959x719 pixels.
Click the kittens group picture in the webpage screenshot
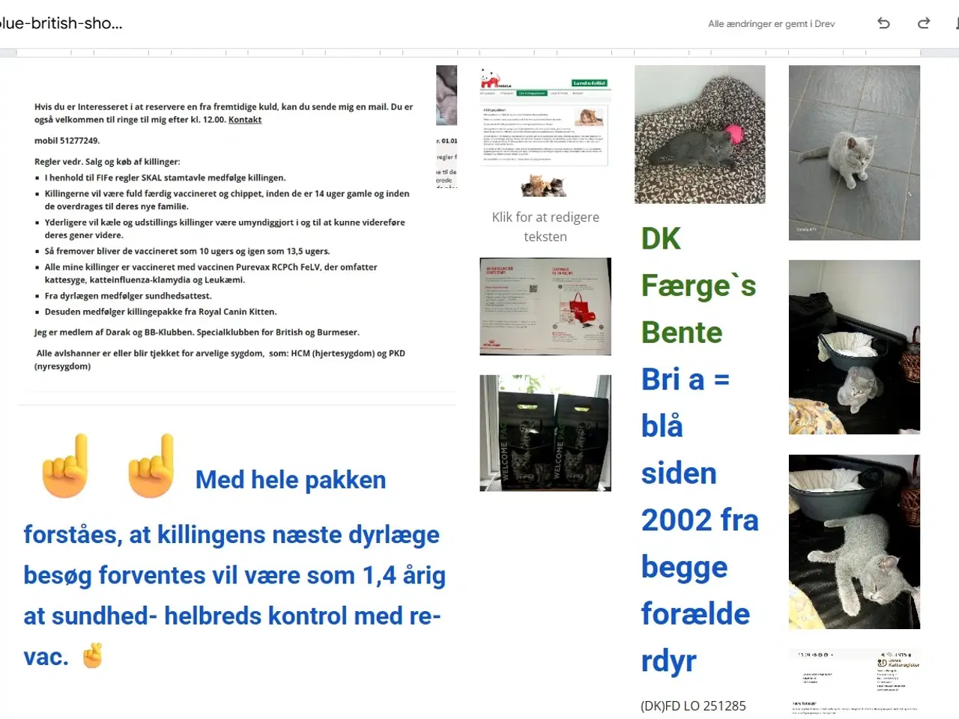[544, 185]
